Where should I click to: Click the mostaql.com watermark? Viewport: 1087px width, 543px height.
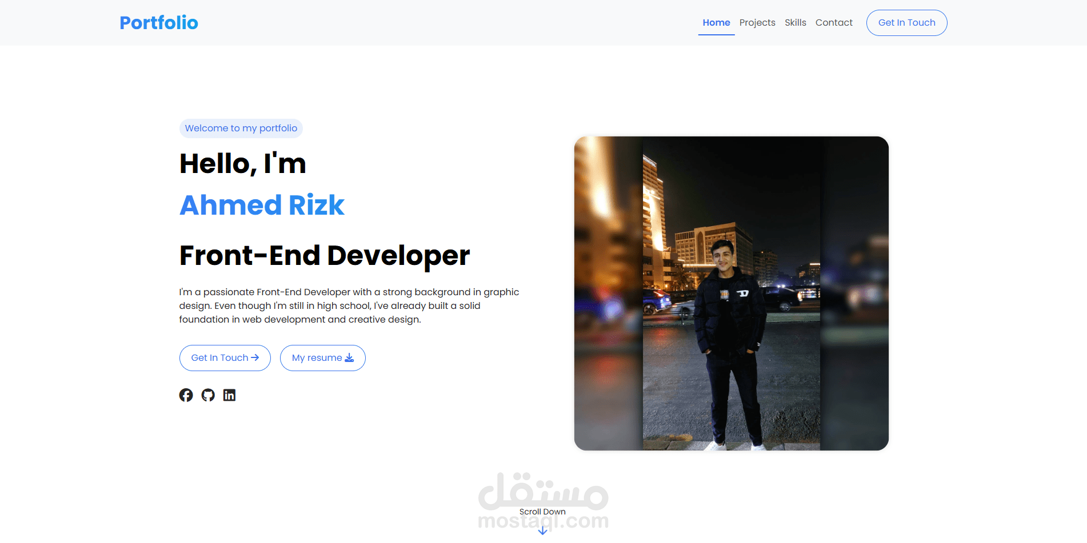click(543, 521)
